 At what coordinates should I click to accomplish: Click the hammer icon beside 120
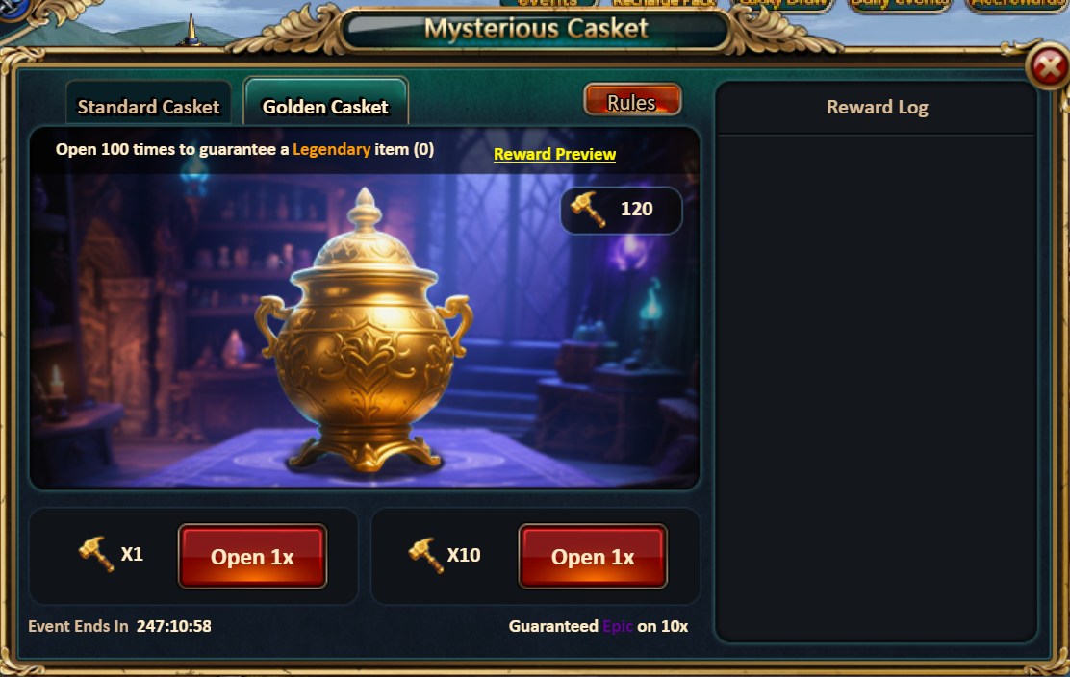pyautogui.click(x=588, y=209)
